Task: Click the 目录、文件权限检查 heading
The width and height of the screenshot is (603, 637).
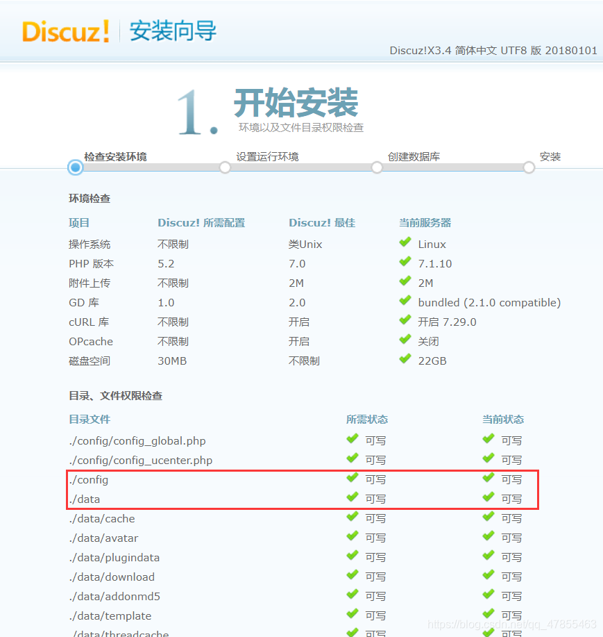Action: (x=116, y=396)
